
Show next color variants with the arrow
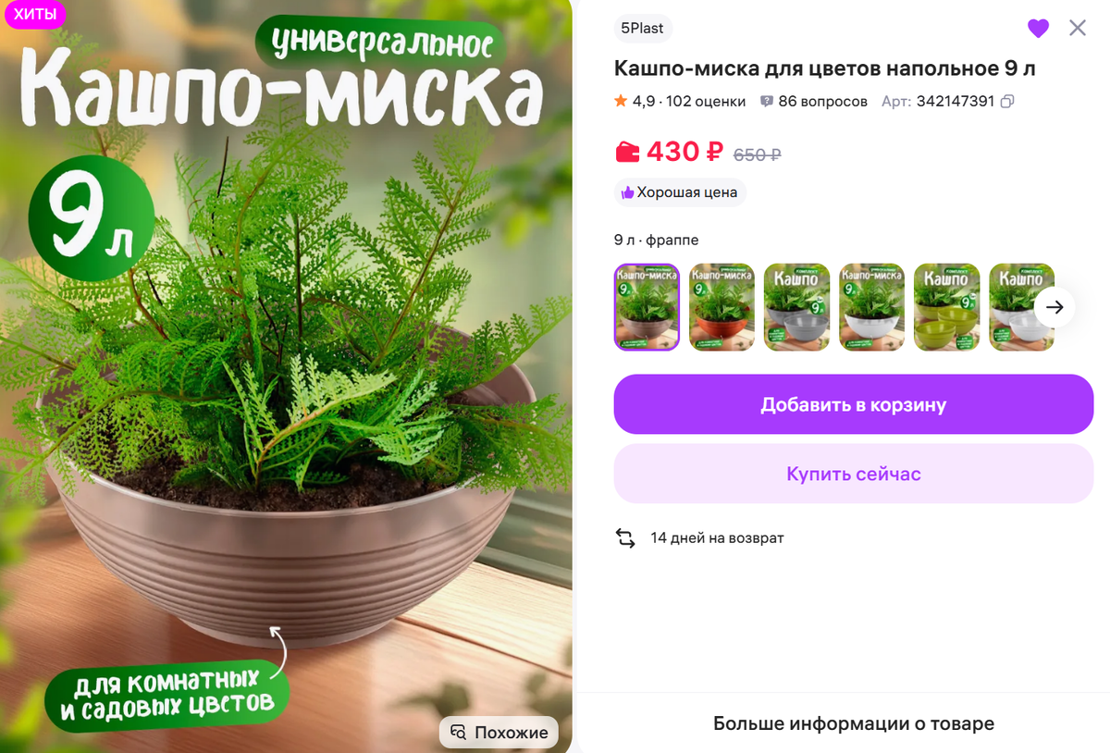click(x=1054, y=307)
